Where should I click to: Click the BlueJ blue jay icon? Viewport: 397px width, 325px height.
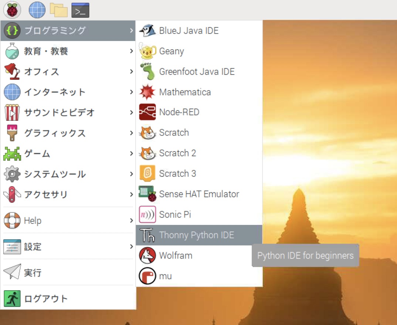coord(147,31)
